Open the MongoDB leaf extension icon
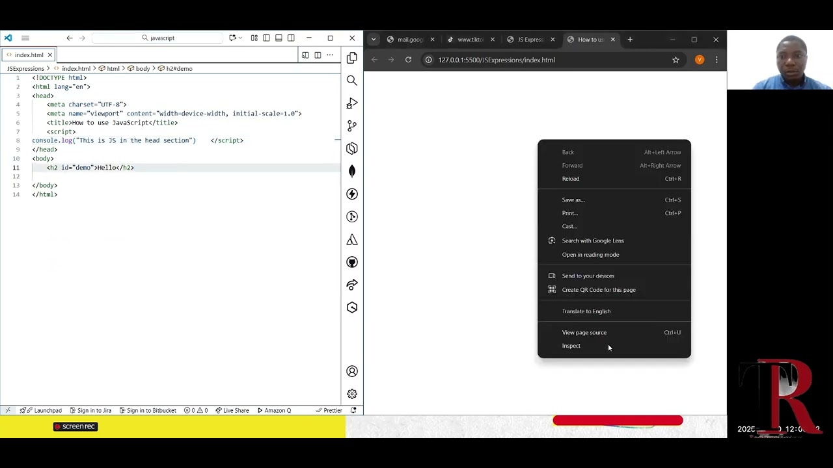Screen dimensions: 833x468 tap(352, 171)
